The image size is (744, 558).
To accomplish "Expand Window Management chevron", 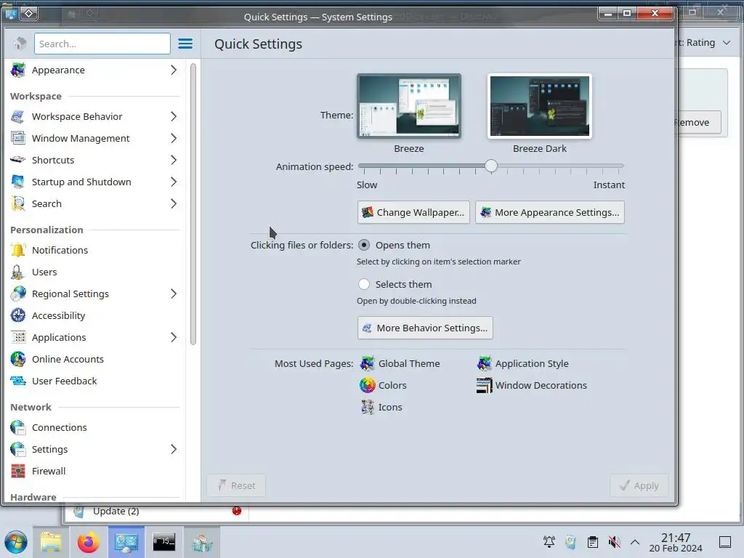I will coord(174,138).
